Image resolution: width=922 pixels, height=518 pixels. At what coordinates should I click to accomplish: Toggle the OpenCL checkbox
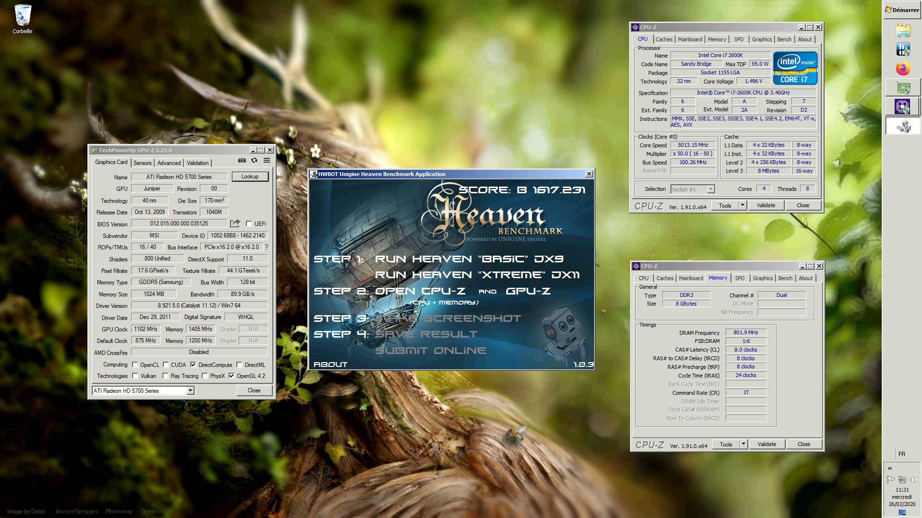click(135, 365)
